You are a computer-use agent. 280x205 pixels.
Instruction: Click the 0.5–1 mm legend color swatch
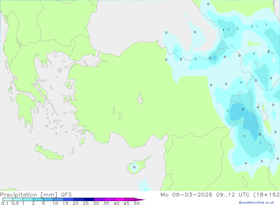(x=18, y=199)
